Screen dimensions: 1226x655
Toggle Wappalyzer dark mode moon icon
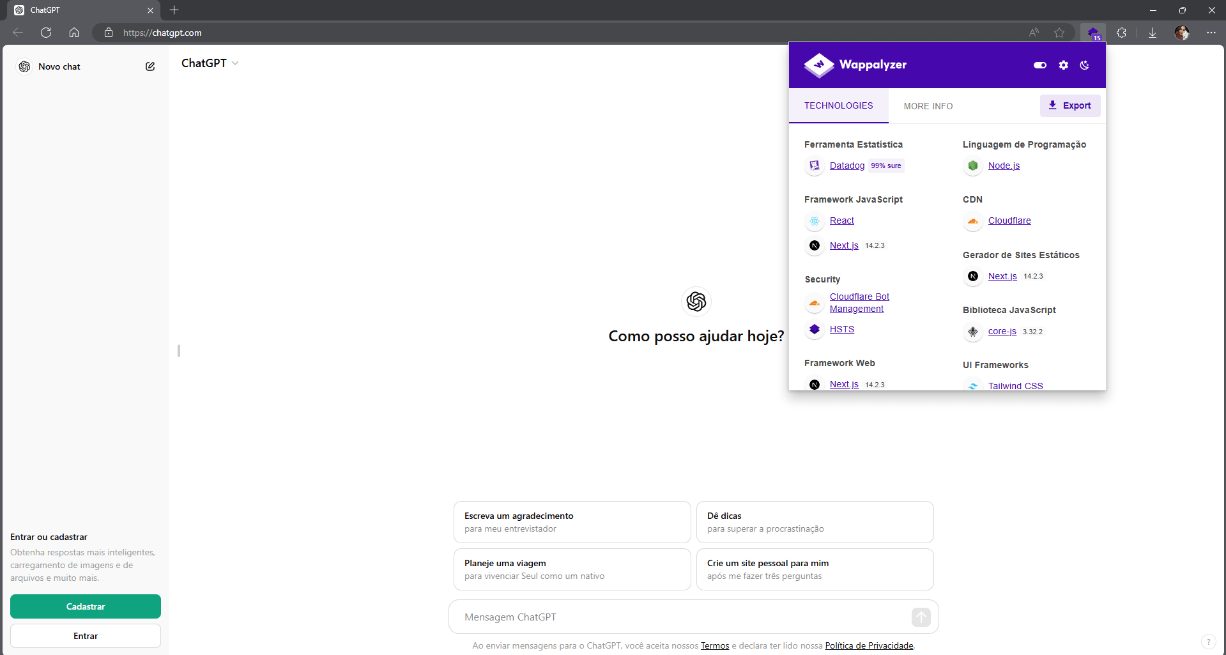(x=1085, y=65)
